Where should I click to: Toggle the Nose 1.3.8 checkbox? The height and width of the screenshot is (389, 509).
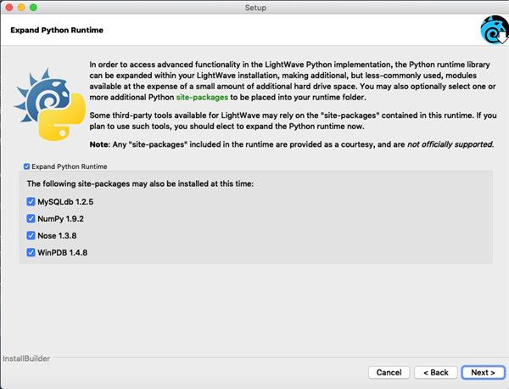pos(31,235)
